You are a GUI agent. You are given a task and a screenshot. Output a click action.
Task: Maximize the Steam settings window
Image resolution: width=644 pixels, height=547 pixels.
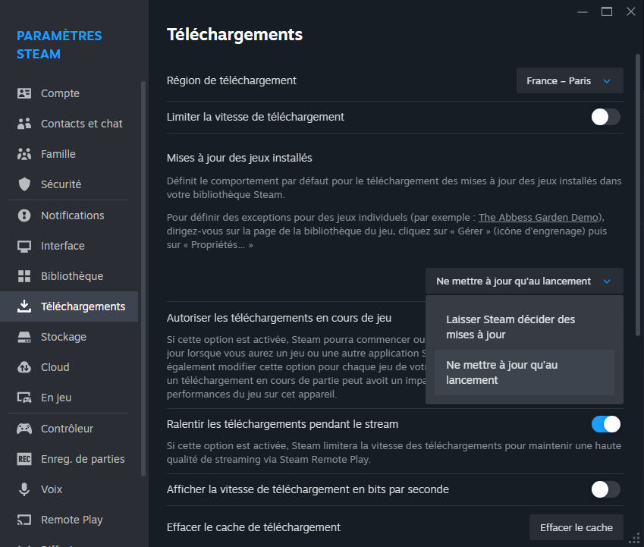click(607, 11)
